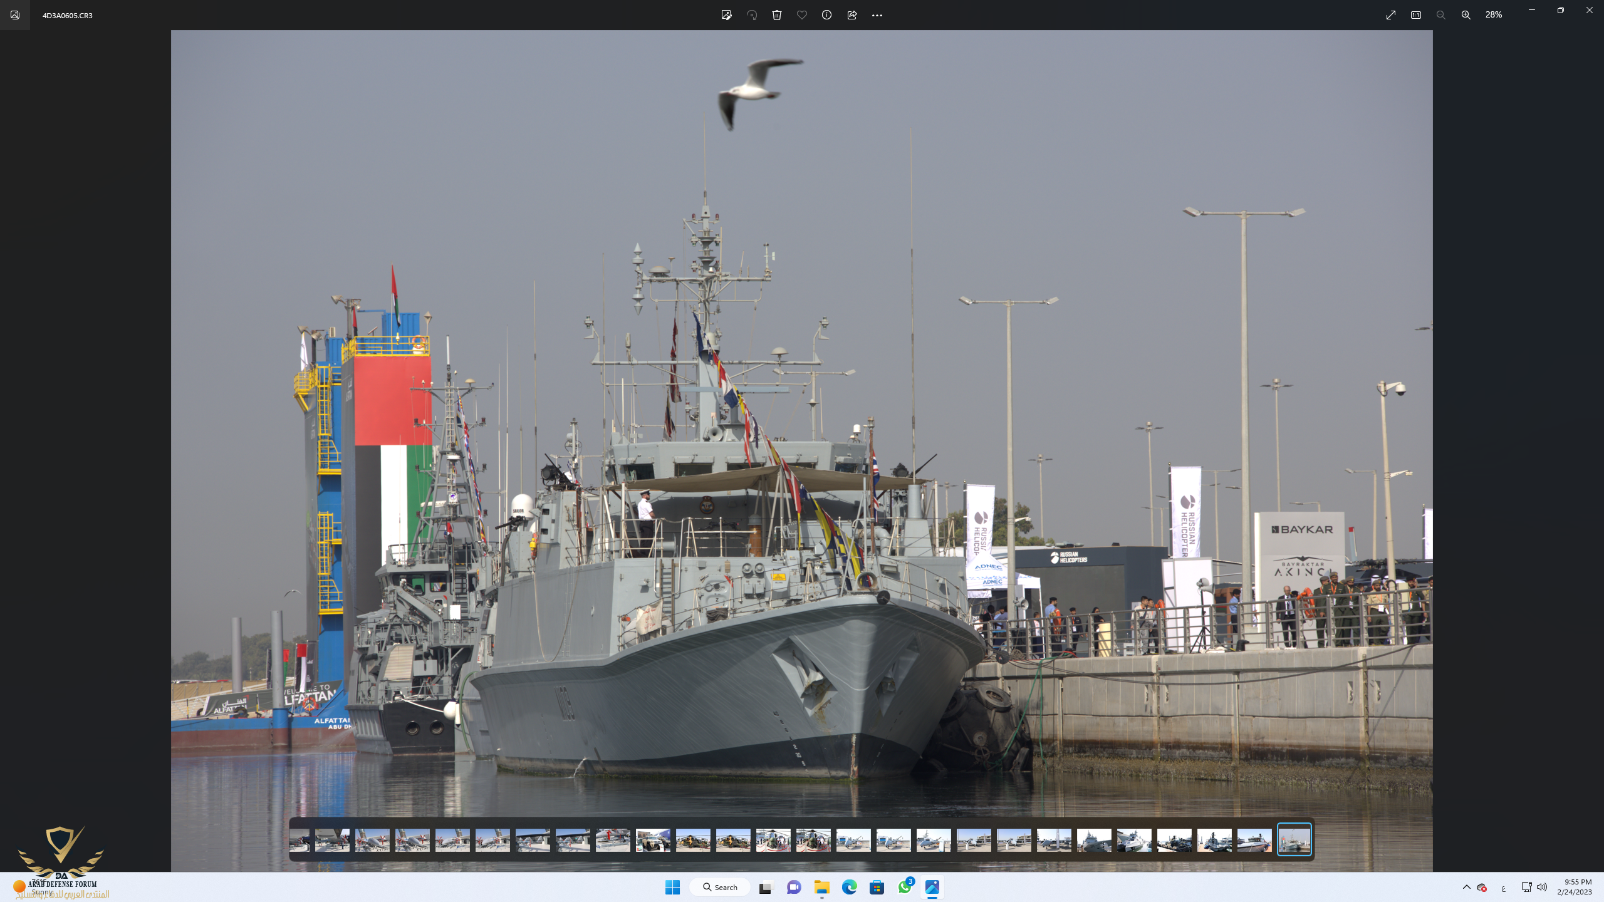This screenshot has width=1604, height=902.
Task: Close the Photos window
Action: pyautogui.click(x=1590, y=10)
